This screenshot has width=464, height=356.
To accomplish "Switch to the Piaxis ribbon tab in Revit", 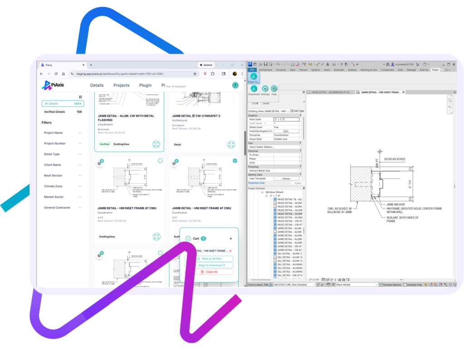I will point(435,70).
